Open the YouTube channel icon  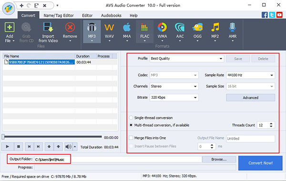click(279, 15)
